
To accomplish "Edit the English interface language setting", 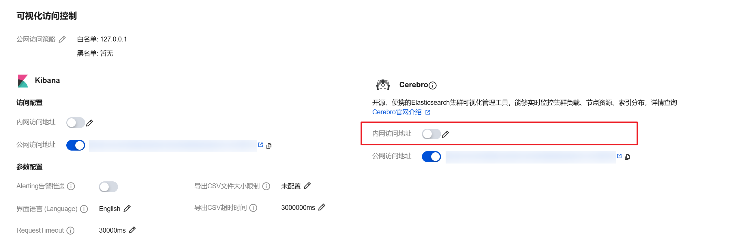I will pyautogui.click(x=127, y=208).
